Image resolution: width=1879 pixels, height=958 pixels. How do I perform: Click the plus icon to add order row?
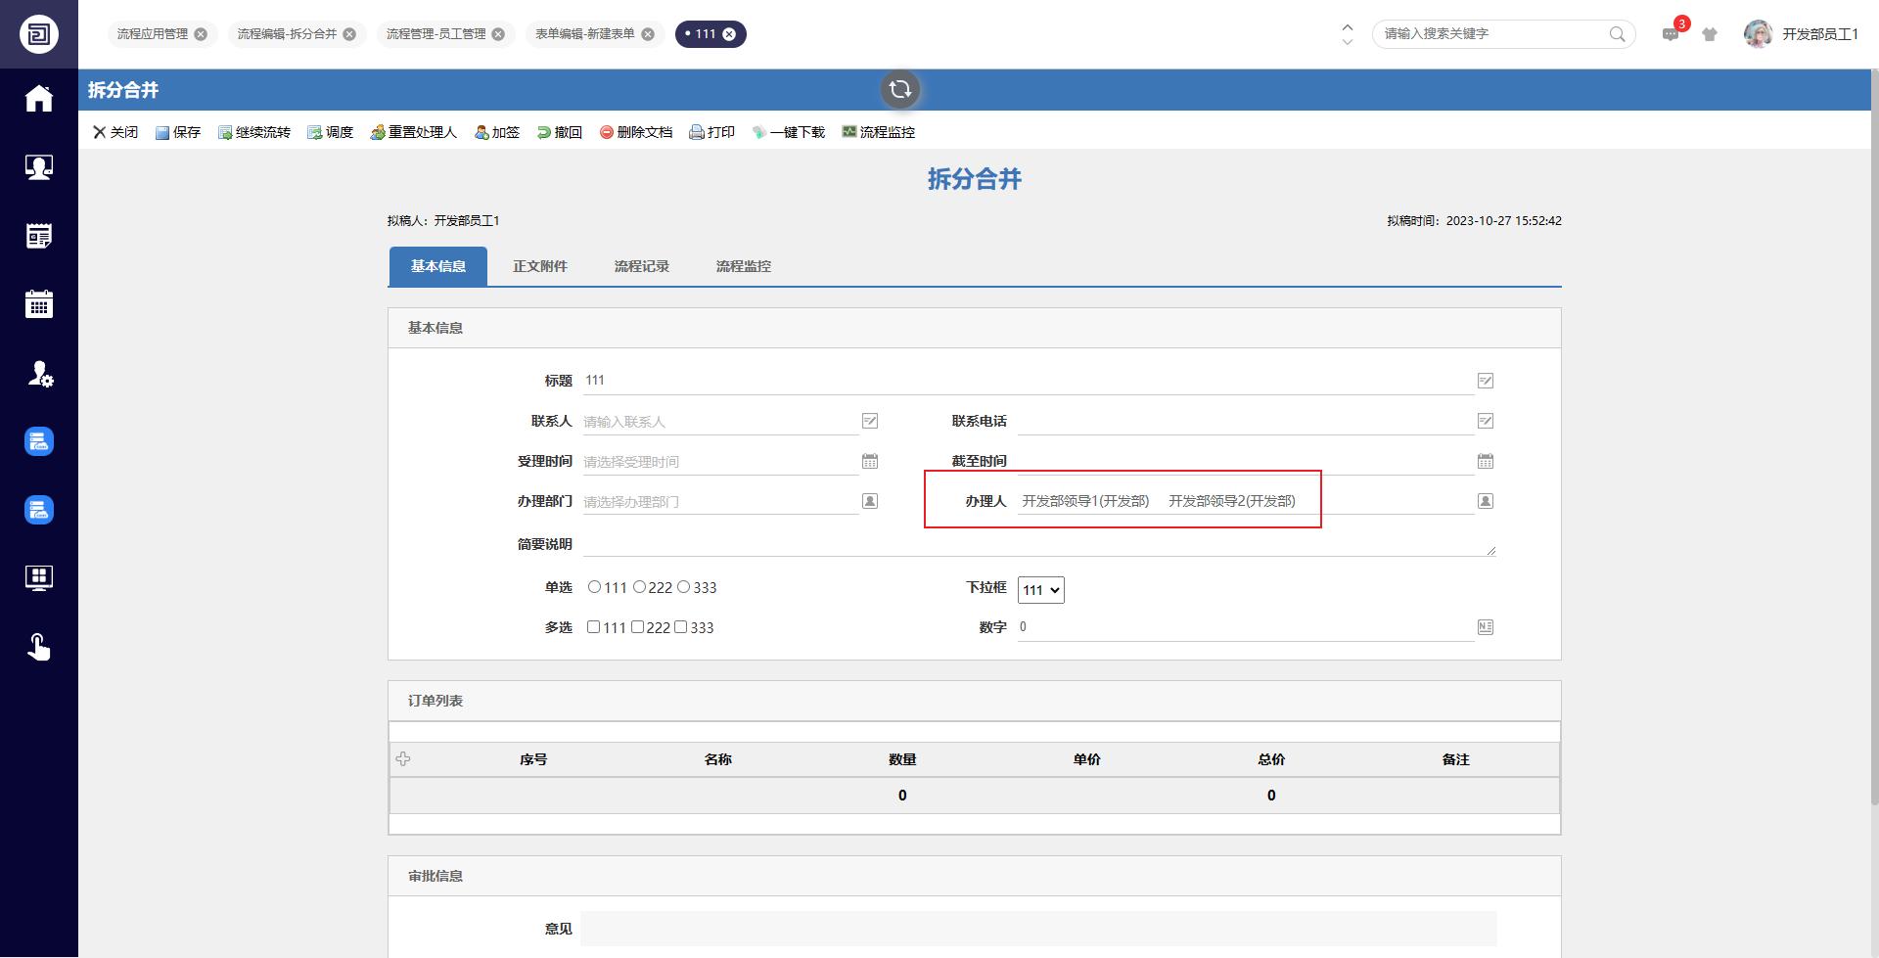tap(403, 759)
